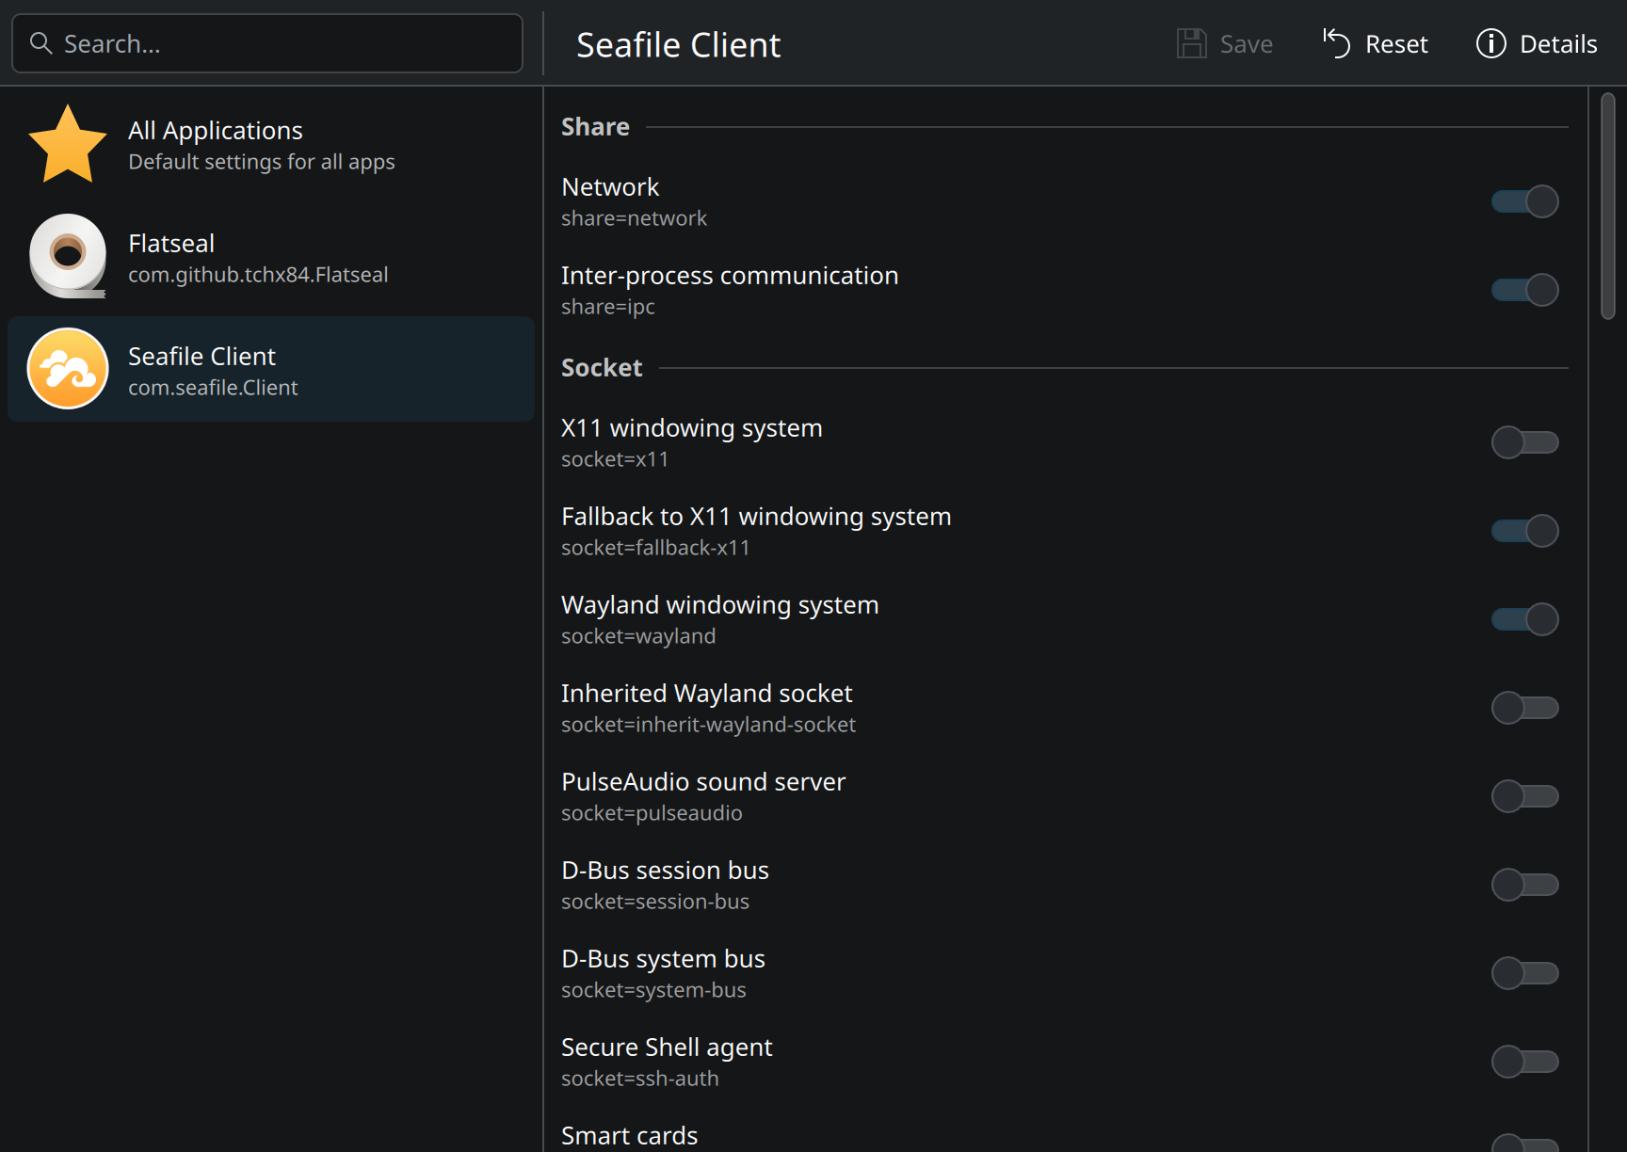The image size is (1627, 1152).
Task: Click the D-Bus system bus label
Action: (x=663, y=959)
